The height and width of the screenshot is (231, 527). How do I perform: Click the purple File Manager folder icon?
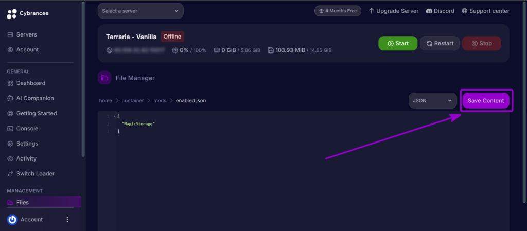[x=104, y=78]
